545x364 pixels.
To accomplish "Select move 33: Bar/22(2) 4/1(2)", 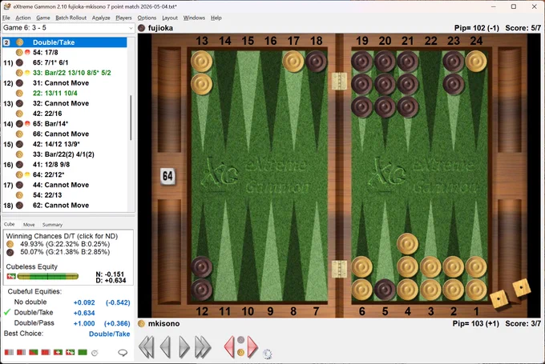I will (65, 154).
